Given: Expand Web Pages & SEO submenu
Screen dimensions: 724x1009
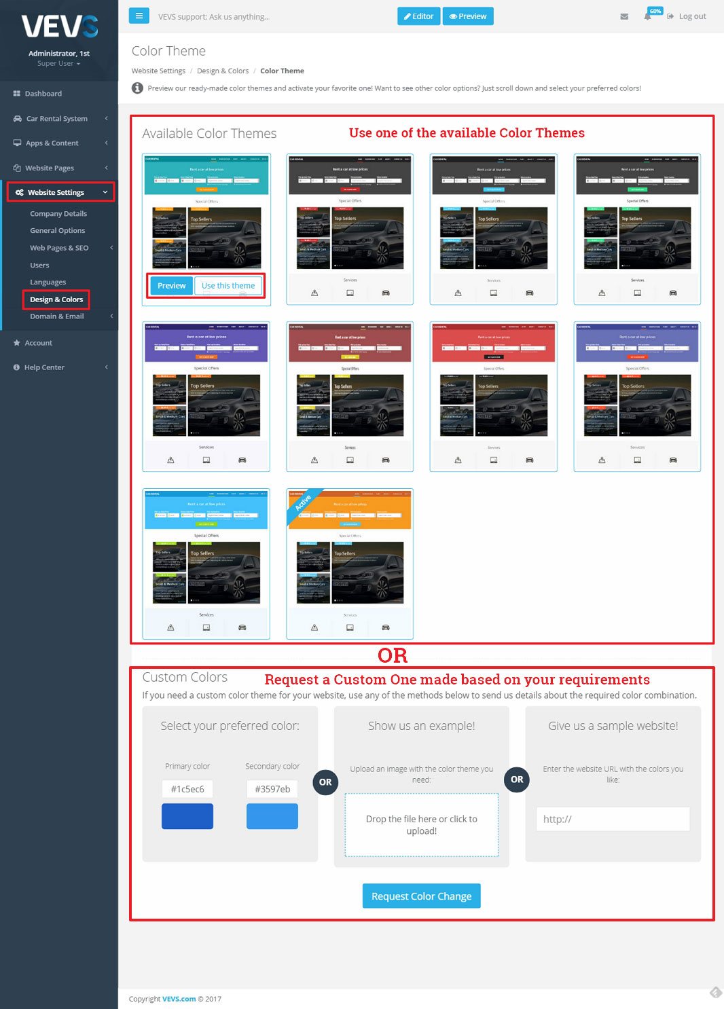Looking at the screenshot, I should [x=111, y=248].
